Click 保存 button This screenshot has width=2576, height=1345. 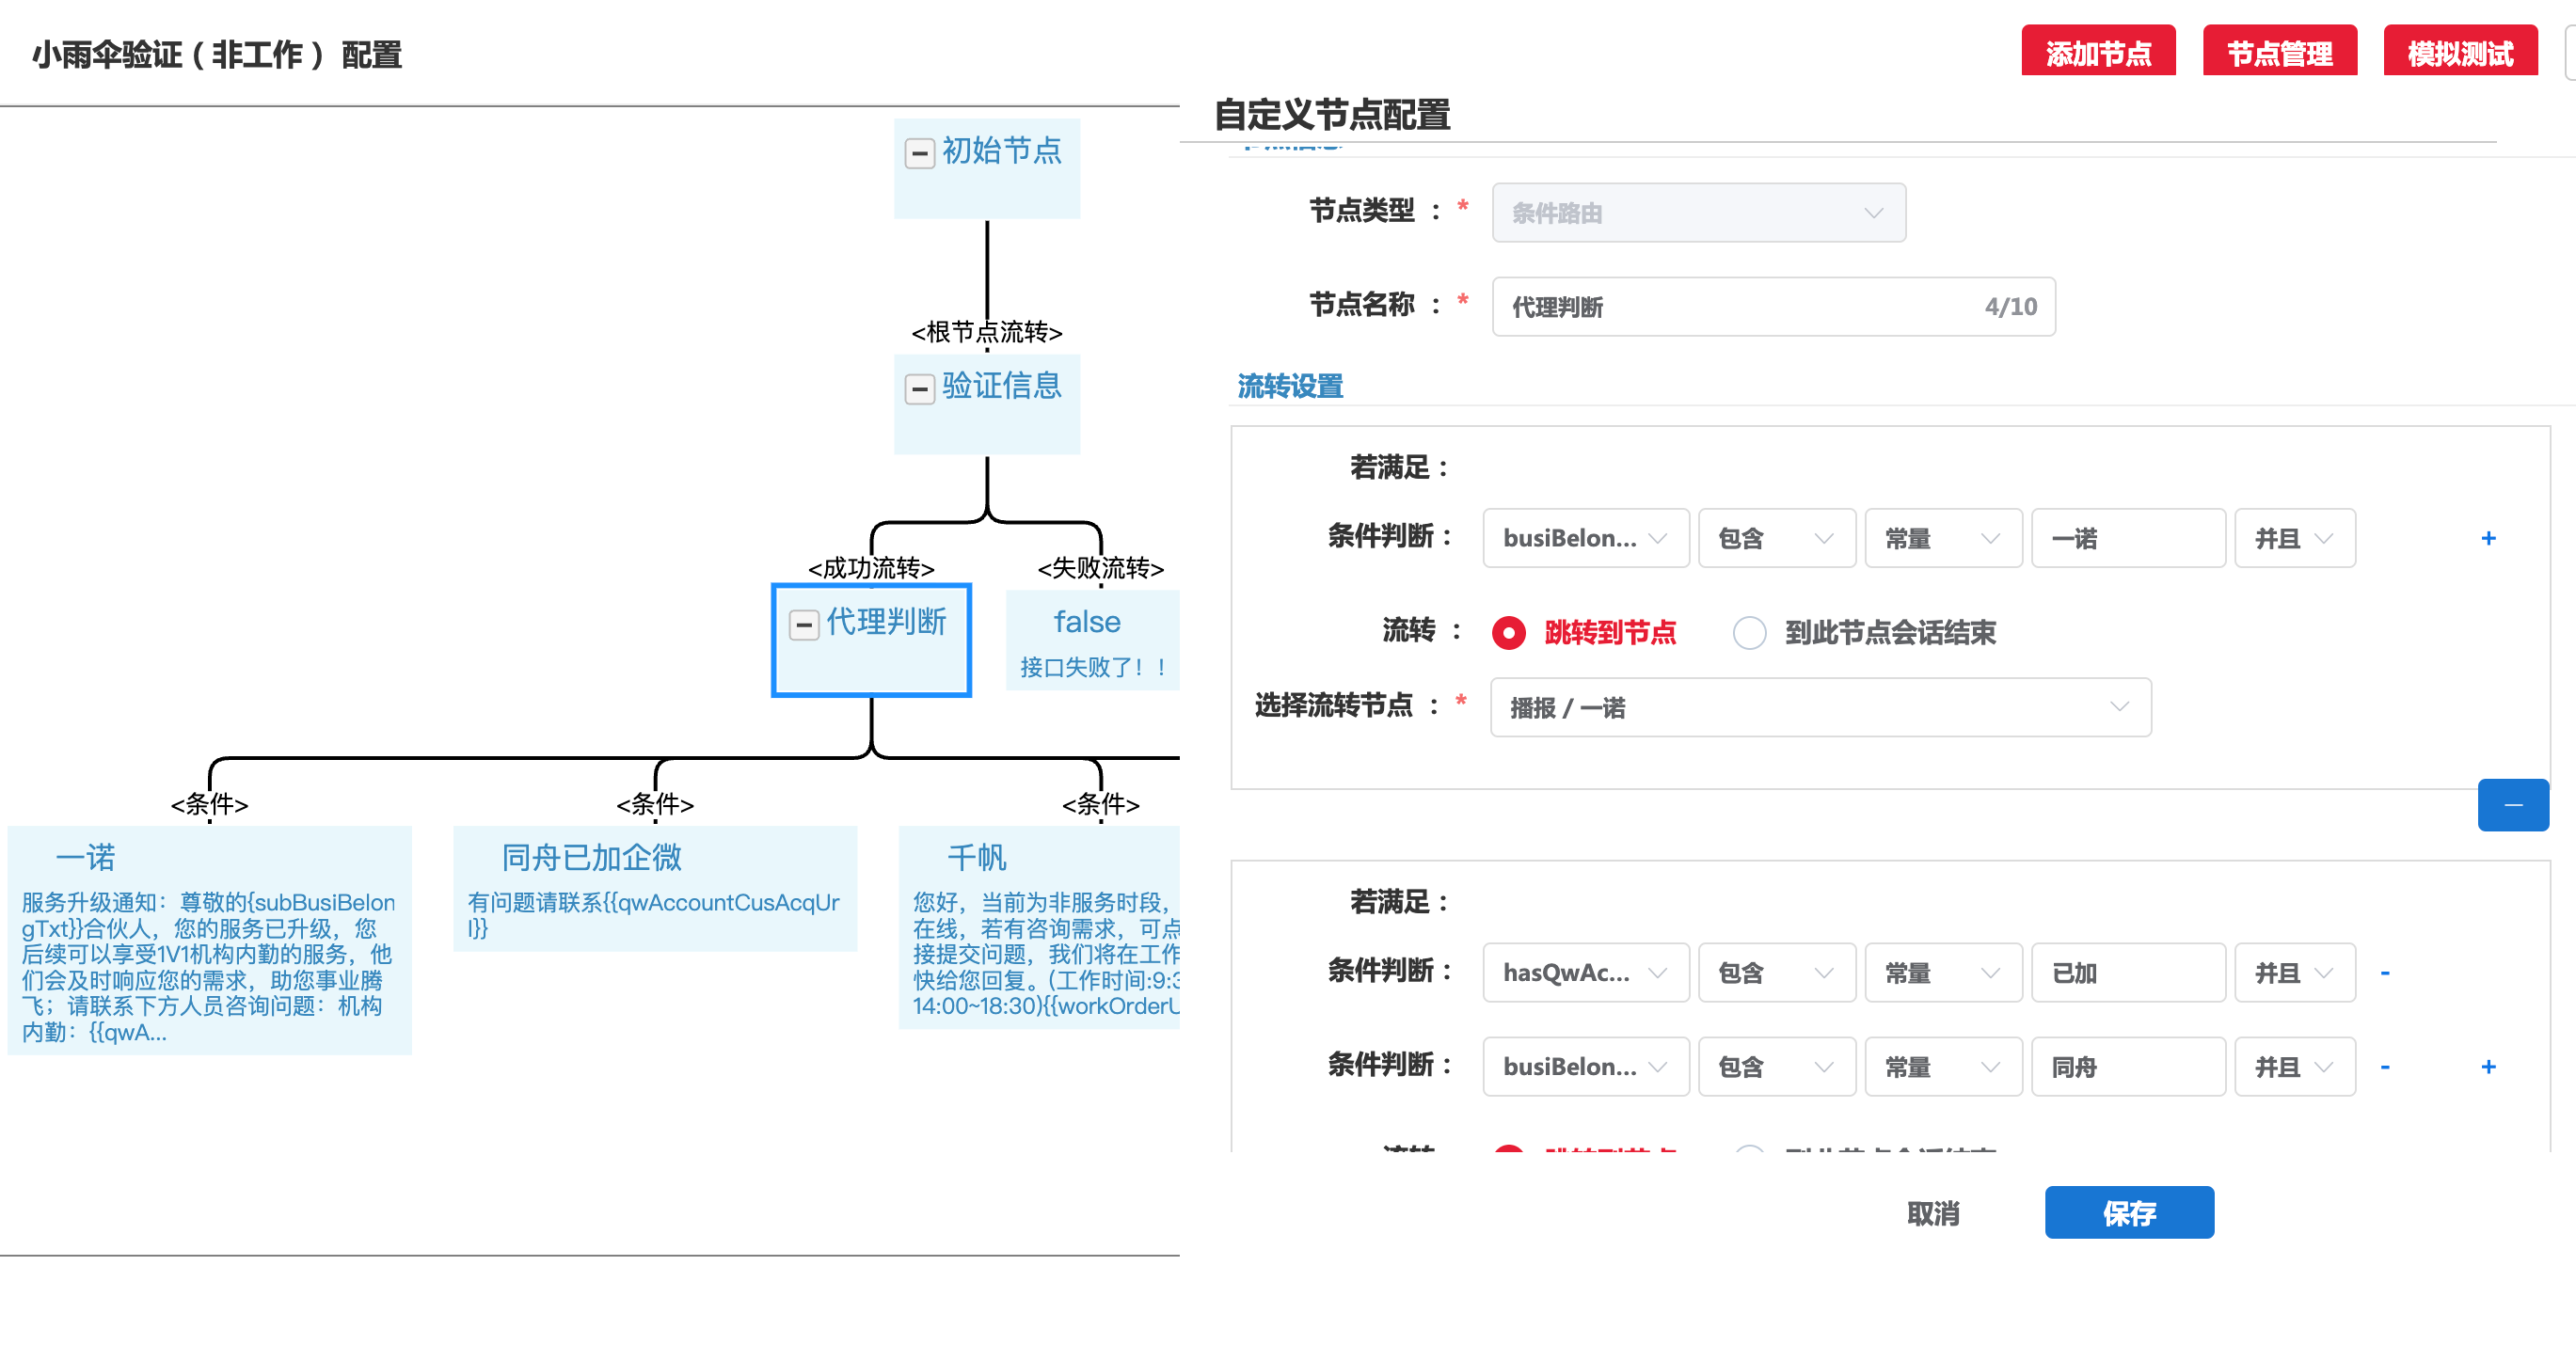tap(2129, 1212)
